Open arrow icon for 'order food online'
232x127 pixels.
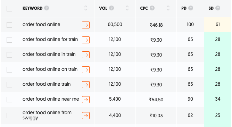[86, 25]
